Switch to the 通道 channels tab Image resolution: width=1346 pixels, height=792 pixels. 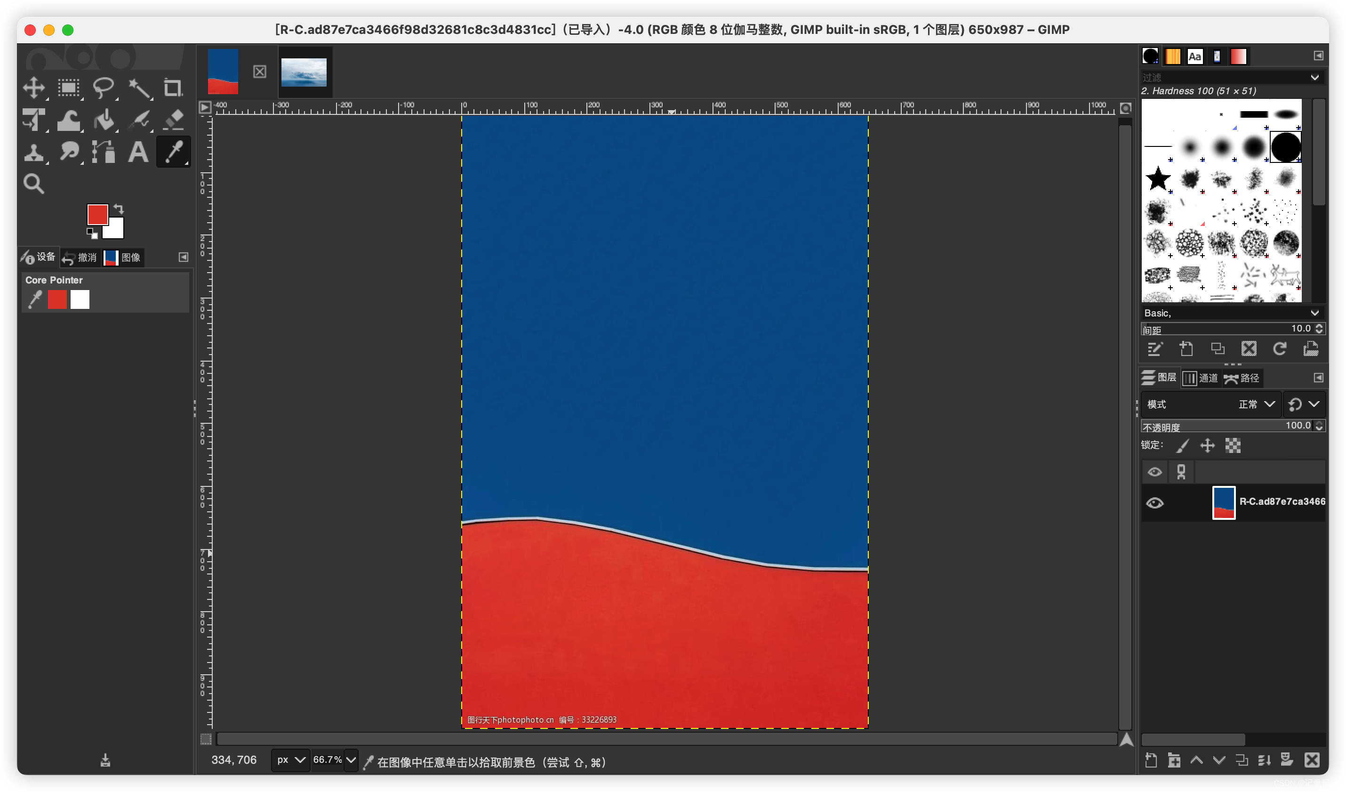(1200, 378)
